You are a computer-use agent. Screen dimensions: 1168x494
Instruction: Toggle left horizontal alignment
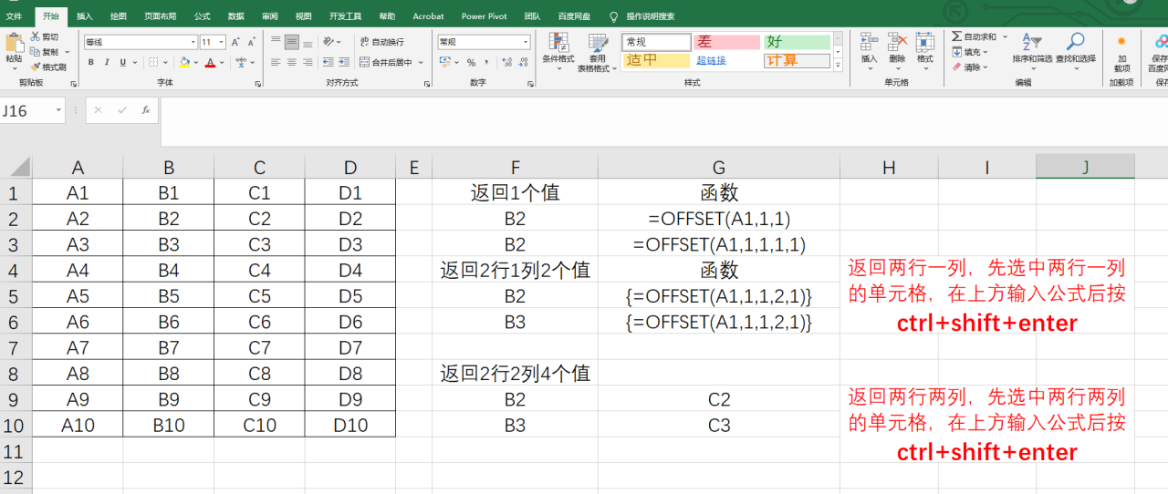(x=276, y=62)
